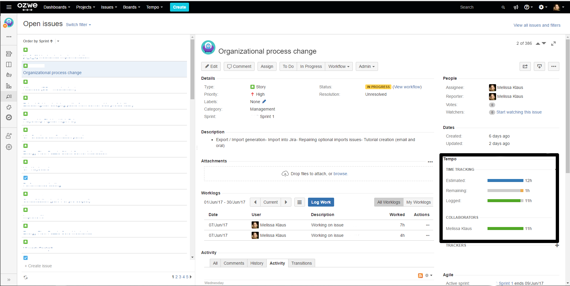The height and width of the screenshot is (286, 570).
Task: Switch to My Worklogs view
Action: coord(418,202)
